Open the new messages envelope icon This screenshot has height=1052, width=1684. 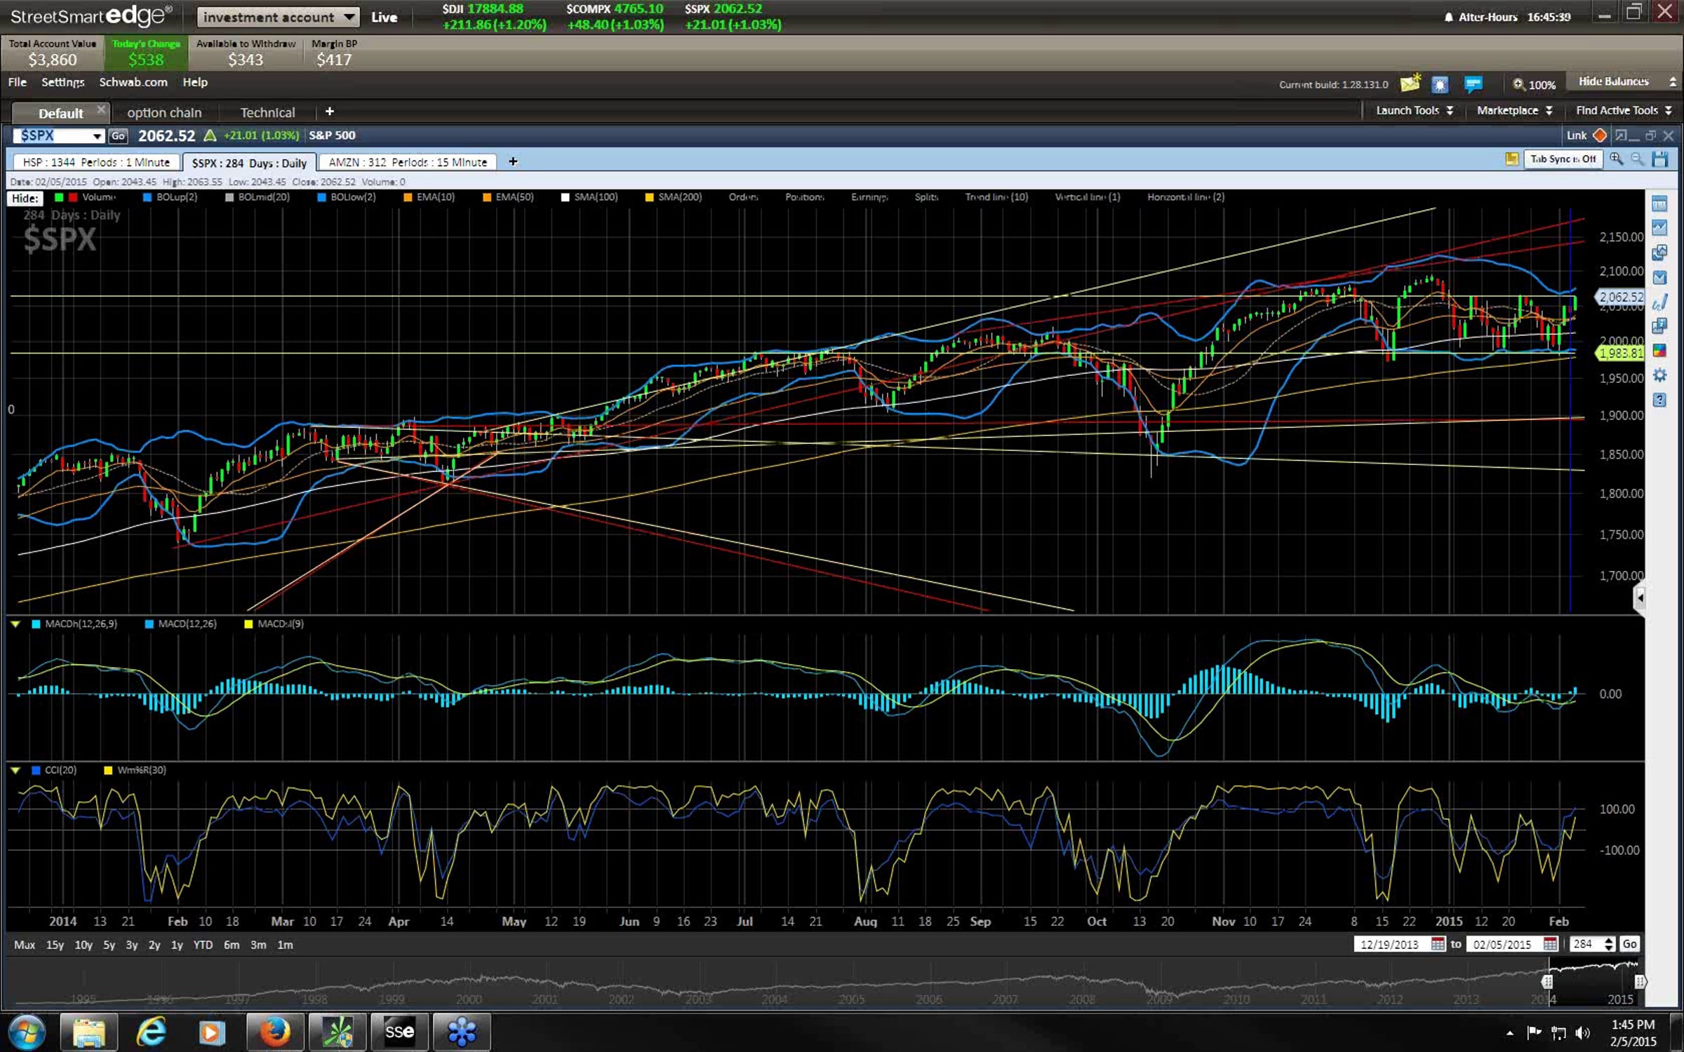(1410, 84)
